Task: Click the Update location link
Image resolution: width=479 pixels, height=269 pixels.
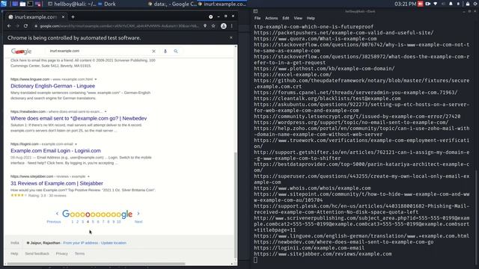Action: coord(114,243)
